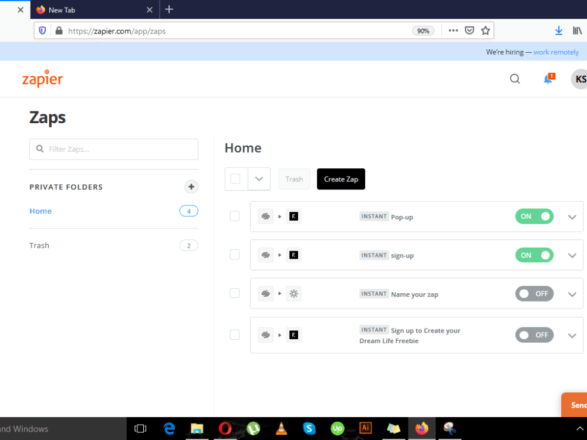Image resolution: width=587 pixels, height=440 pixels.
Task: Turn on the Dream Life Freebie zap
Action: pos(534,335)
